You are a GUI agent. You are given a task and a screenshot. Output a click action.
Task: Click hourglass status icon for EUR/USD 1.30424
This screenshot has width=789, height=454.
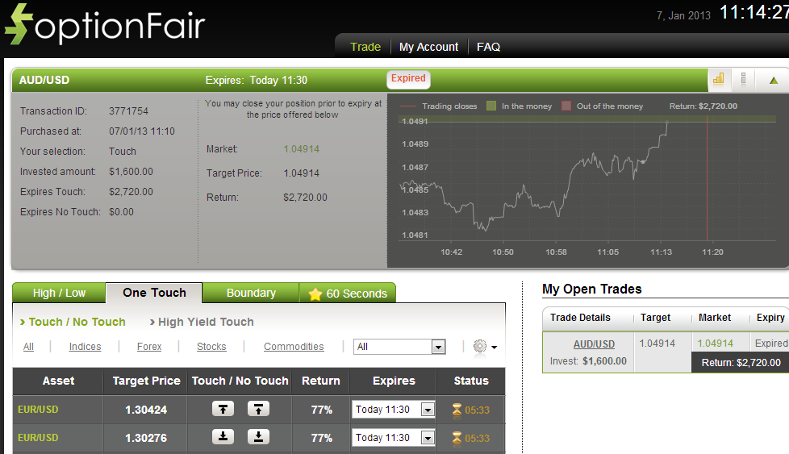457,410
